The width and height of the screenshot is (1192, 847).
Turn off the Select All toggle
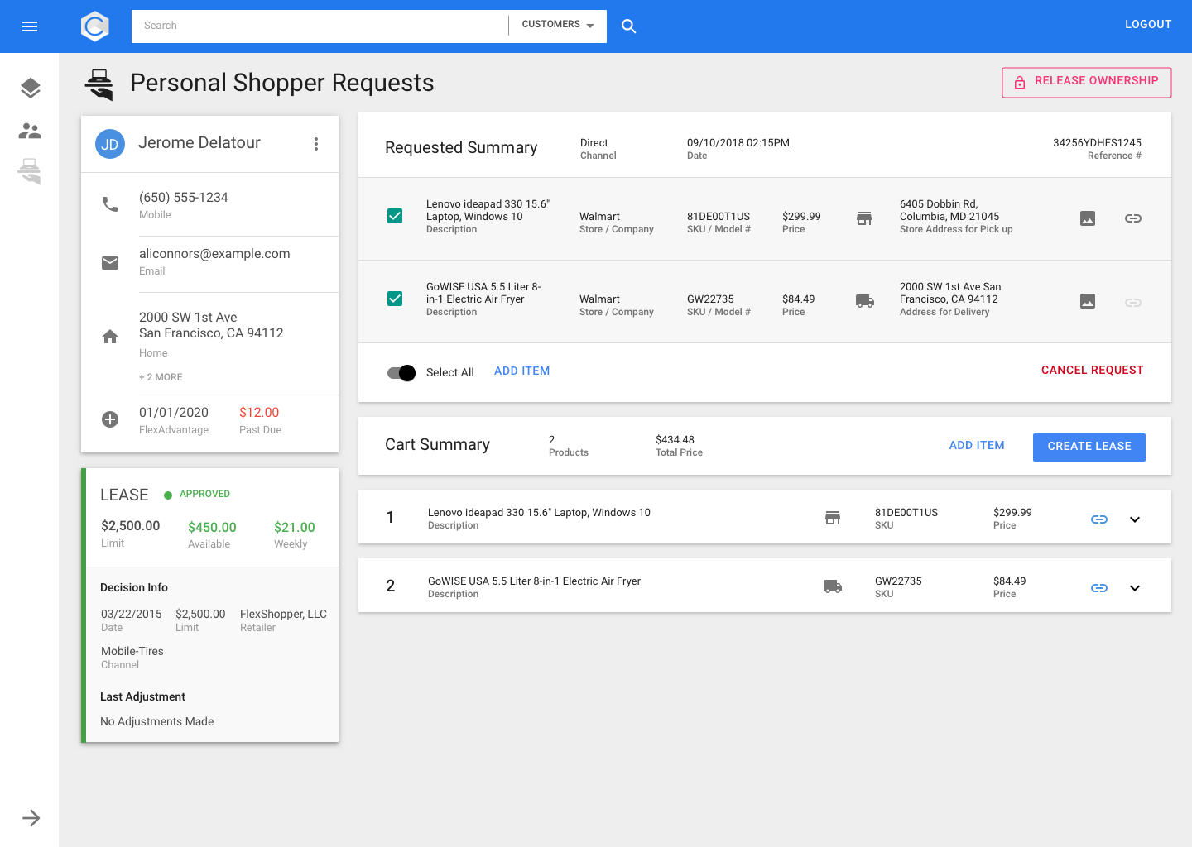point(401,373)
